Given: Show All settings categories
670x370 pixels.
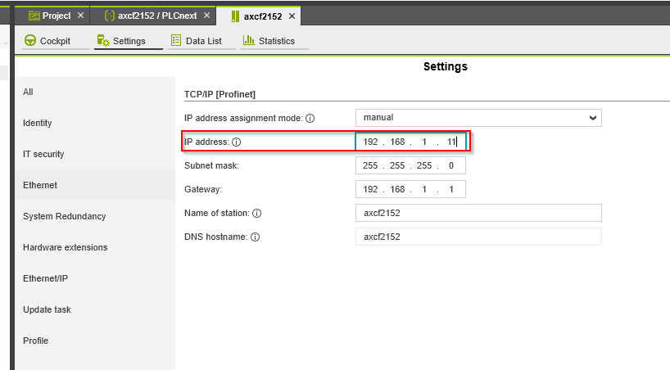Looking at the screenshot, I should click(x=95, y=92).
